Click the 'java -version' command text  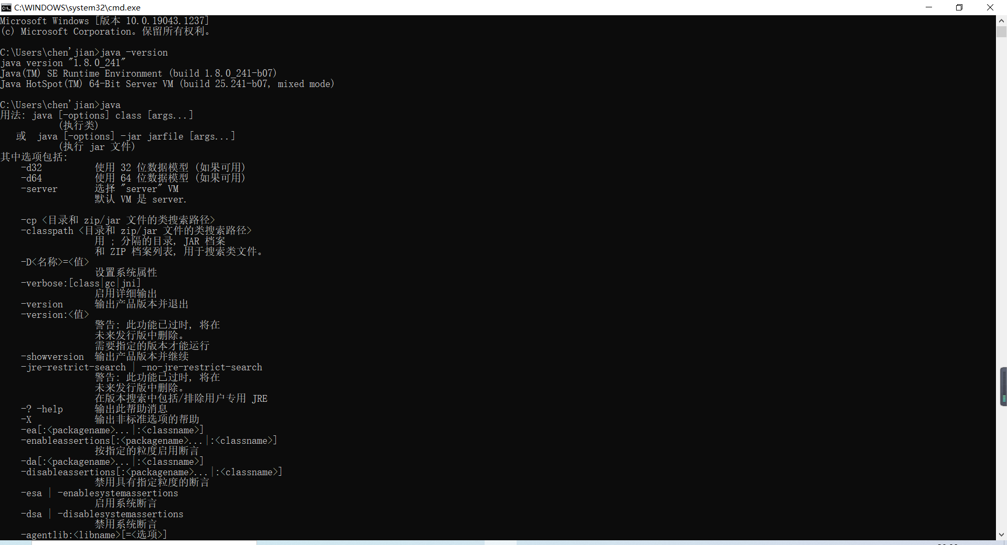[134, 52]
